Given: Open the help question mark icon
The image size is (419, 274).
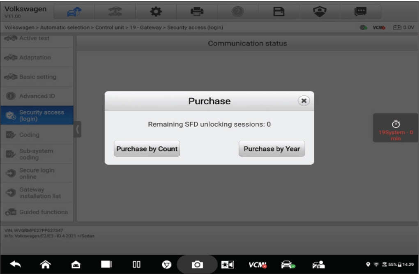Looking at the screenshot, I should pyautogui.click(x=237, y=12).
